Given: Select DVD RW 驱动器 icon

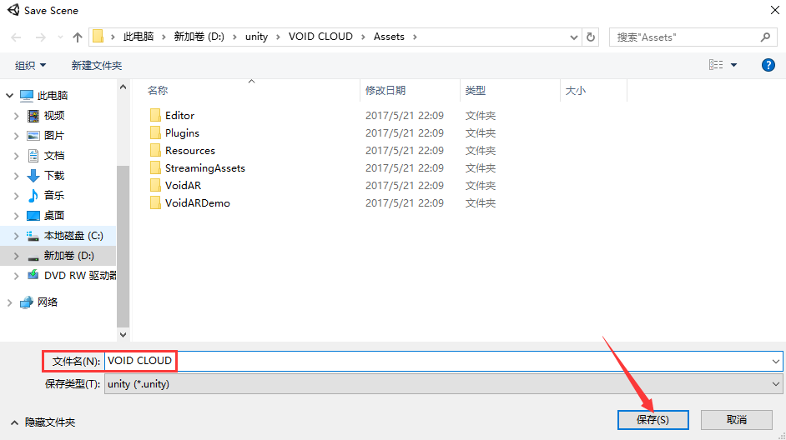Looking at the screenshot, I should click(x=33, y=275).
